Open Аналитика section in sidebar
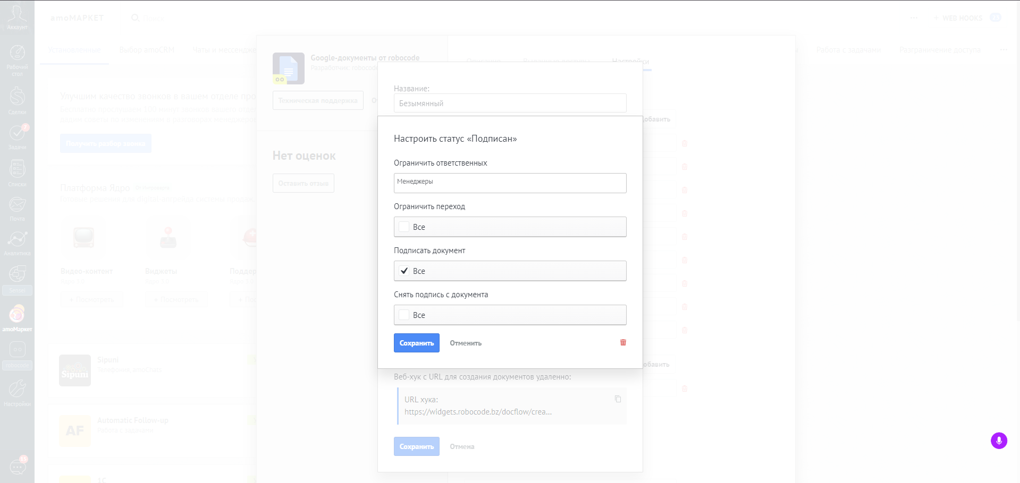This screenshot has width=1020, height=483. tap(17, 243)
